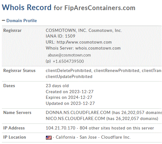Click the whois.cosmotown.com whois server text
162x144 pixels.
tap(98, 48)
